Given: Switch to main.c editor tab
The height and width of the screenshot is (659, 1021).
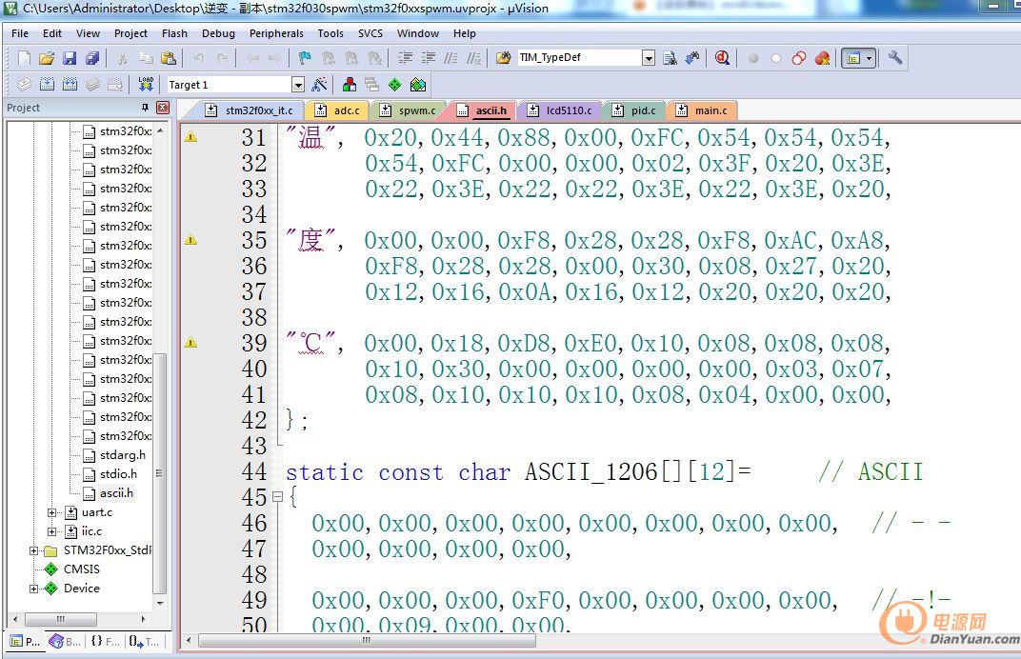Looking at the screenshot, I should 703,110.
